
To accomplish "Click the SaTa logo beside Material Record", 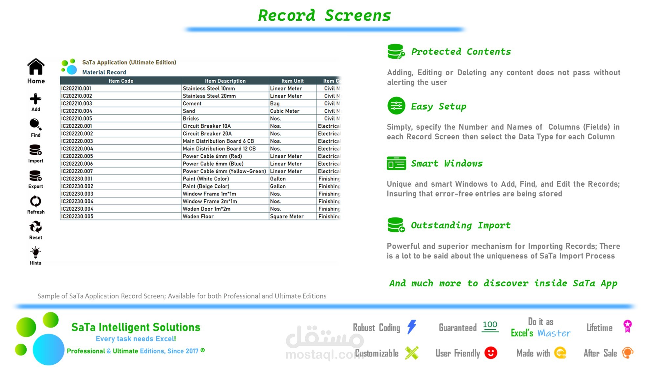I will click(69, 67).
